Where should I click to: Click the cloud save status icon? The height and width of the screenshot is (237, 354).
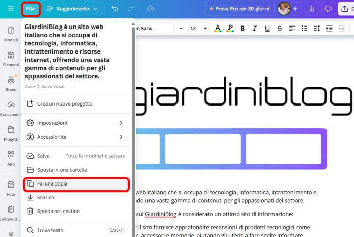pos(151,9)
